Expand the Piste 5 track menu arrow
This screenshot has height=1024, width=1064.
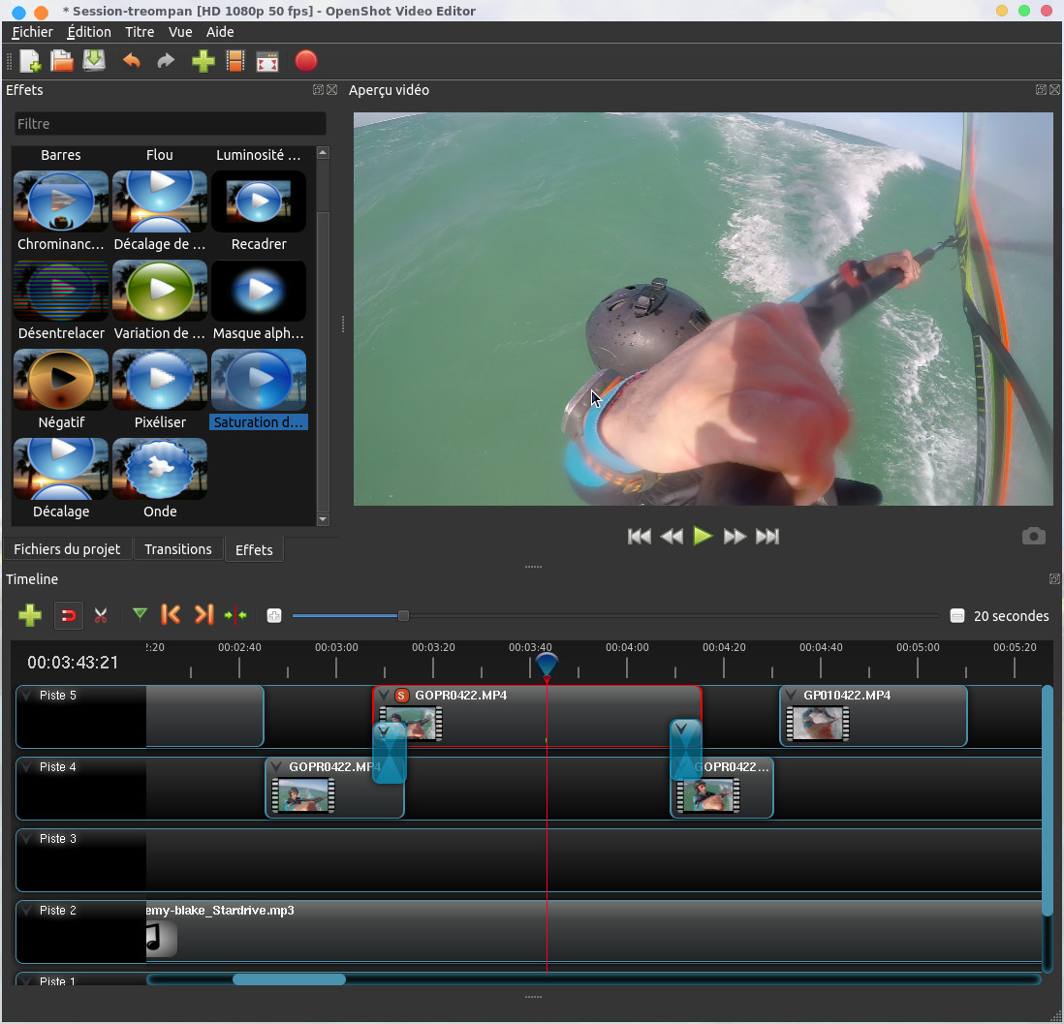point(26,696)
